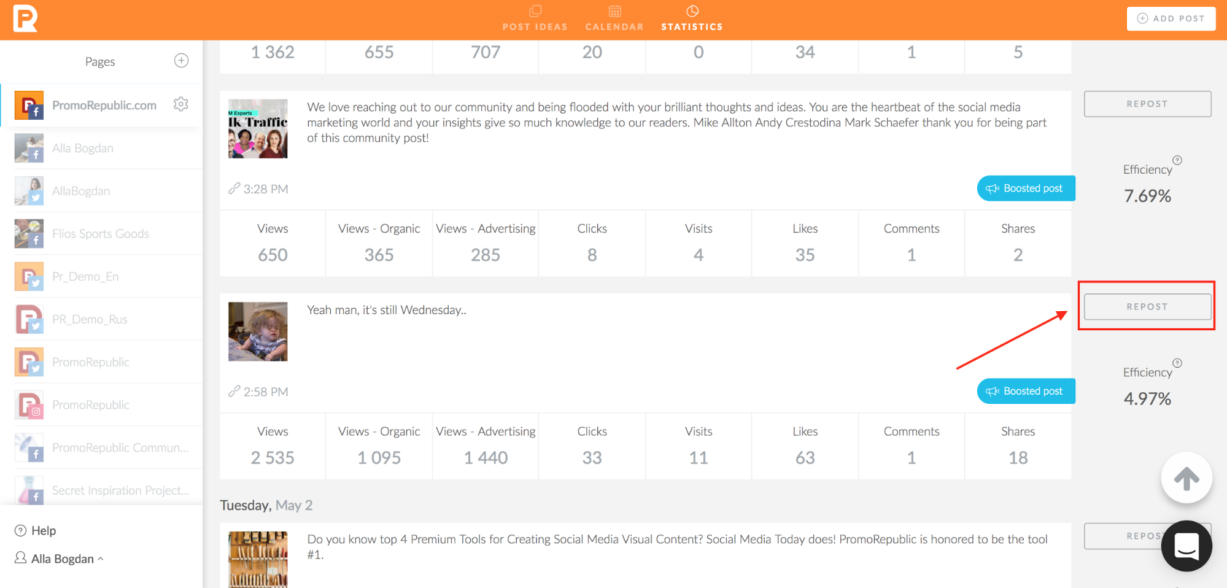Select the Alla Bogdan Facebook page
The image size is (1227, 588).
101,148
